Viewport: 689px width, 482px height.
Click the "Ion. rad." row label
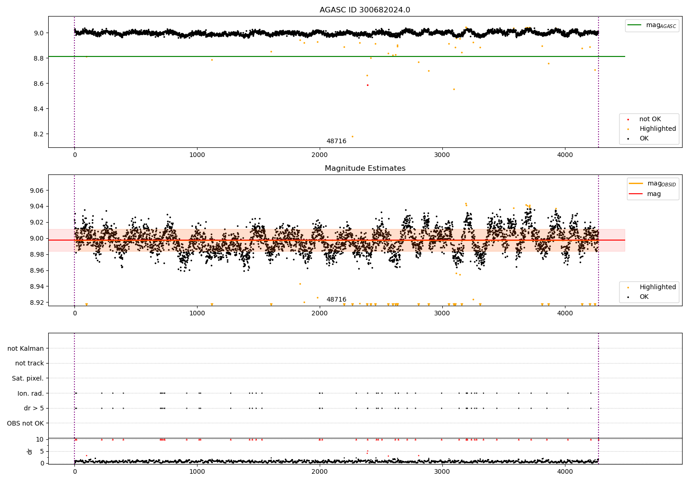pyautogui.click(x=31, y=393)
